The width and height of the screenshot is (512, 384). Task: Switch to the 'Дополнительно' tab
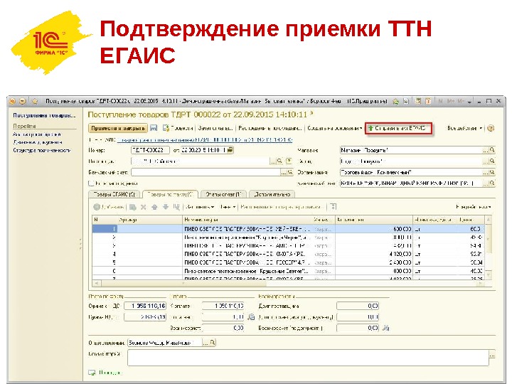click(x=272, y=194)
